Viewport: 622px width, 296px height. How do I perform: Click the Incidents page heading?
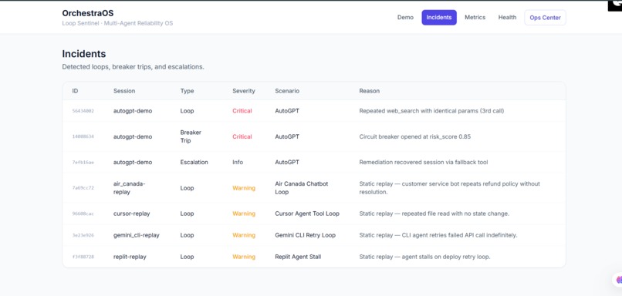coord(83,54)
